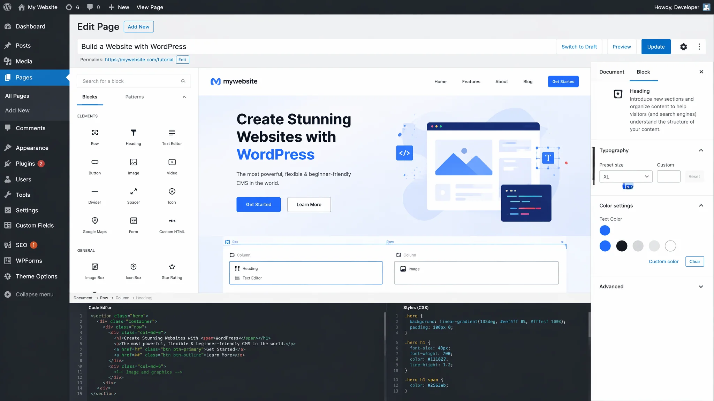Collapse the Typography section
Image resolution: width=714 pixels, height=401 pixels.
[701, 150]
